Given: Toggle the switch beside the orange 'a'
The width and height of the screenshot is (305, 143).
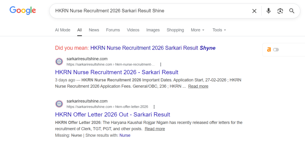Looking at the screenshot, I should tap(276, 50).
